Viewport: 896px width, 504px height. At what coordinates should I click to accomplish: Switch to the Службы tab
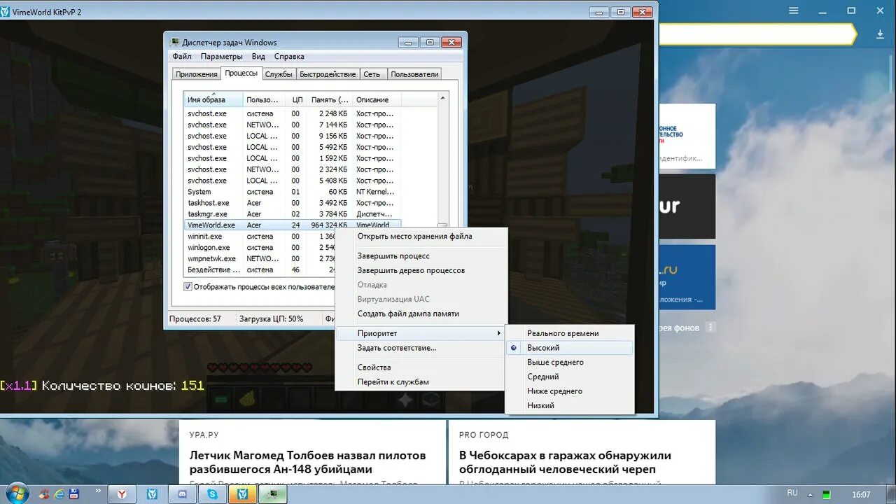pyautogui.click(x=279, y=74)
